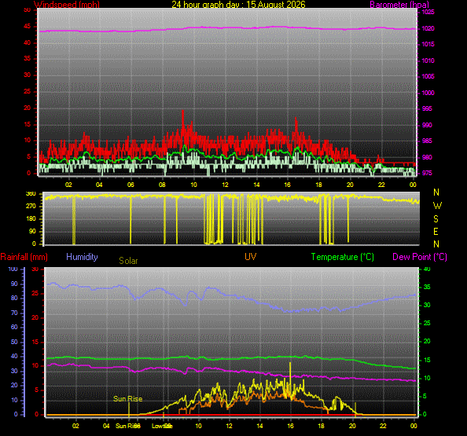Click the S compass letter beside the direction chart

pos(436,219)
